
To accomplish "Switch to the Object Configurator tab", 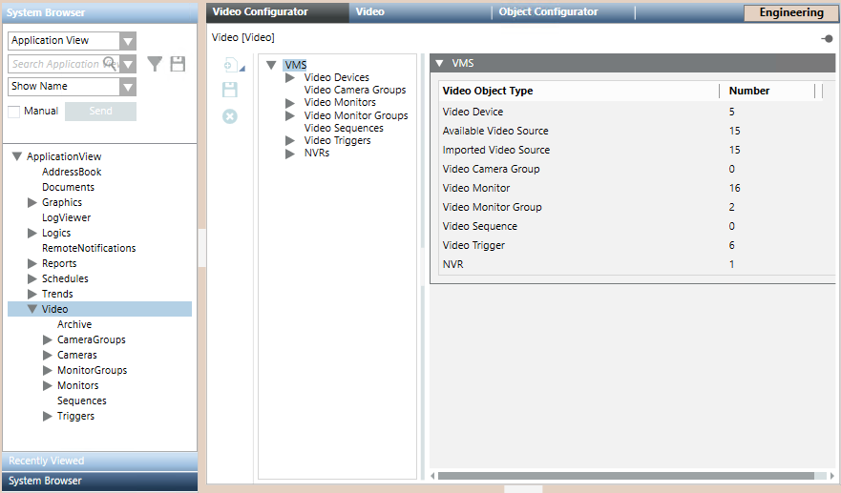I will 548,12.
